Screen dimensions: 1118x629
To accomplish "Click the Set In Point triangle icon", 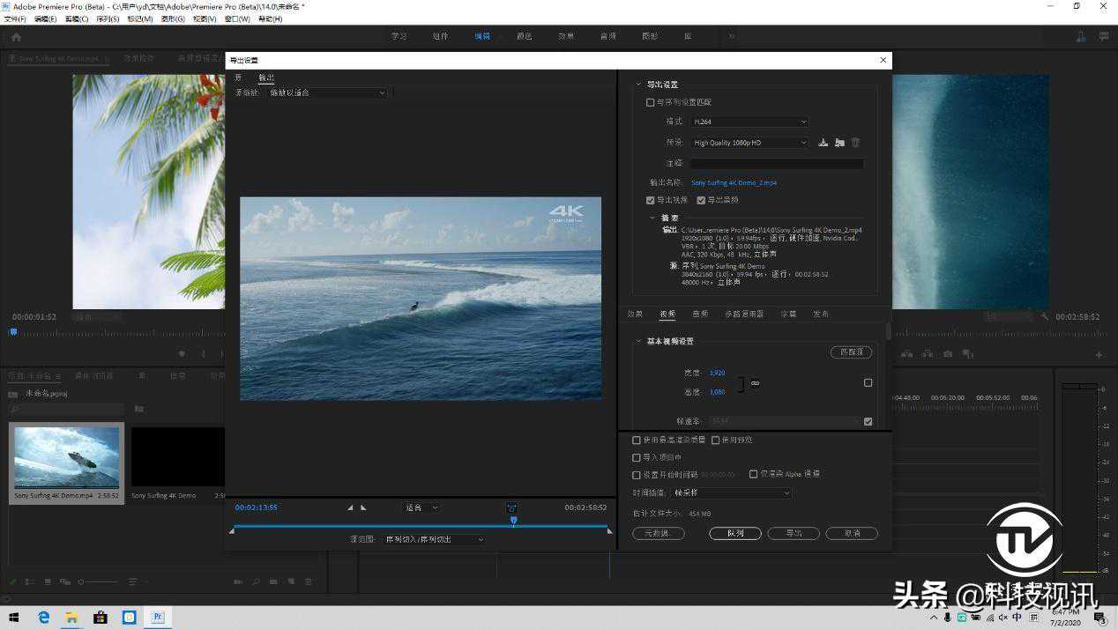I will (x=350, y=507).
